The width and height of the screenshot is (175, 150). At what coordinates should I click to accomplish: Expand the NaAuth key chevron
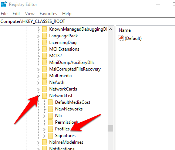[x=38, y=83]
